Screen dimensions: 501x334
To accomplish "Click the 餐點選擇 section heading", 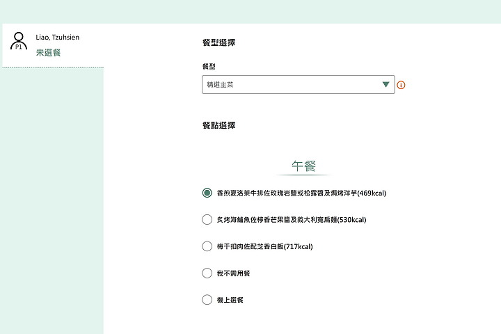I will click(219, 125).
